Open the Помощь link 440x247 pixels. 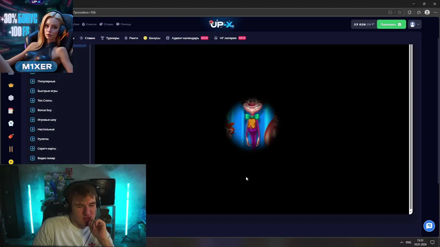click(124, 24)
